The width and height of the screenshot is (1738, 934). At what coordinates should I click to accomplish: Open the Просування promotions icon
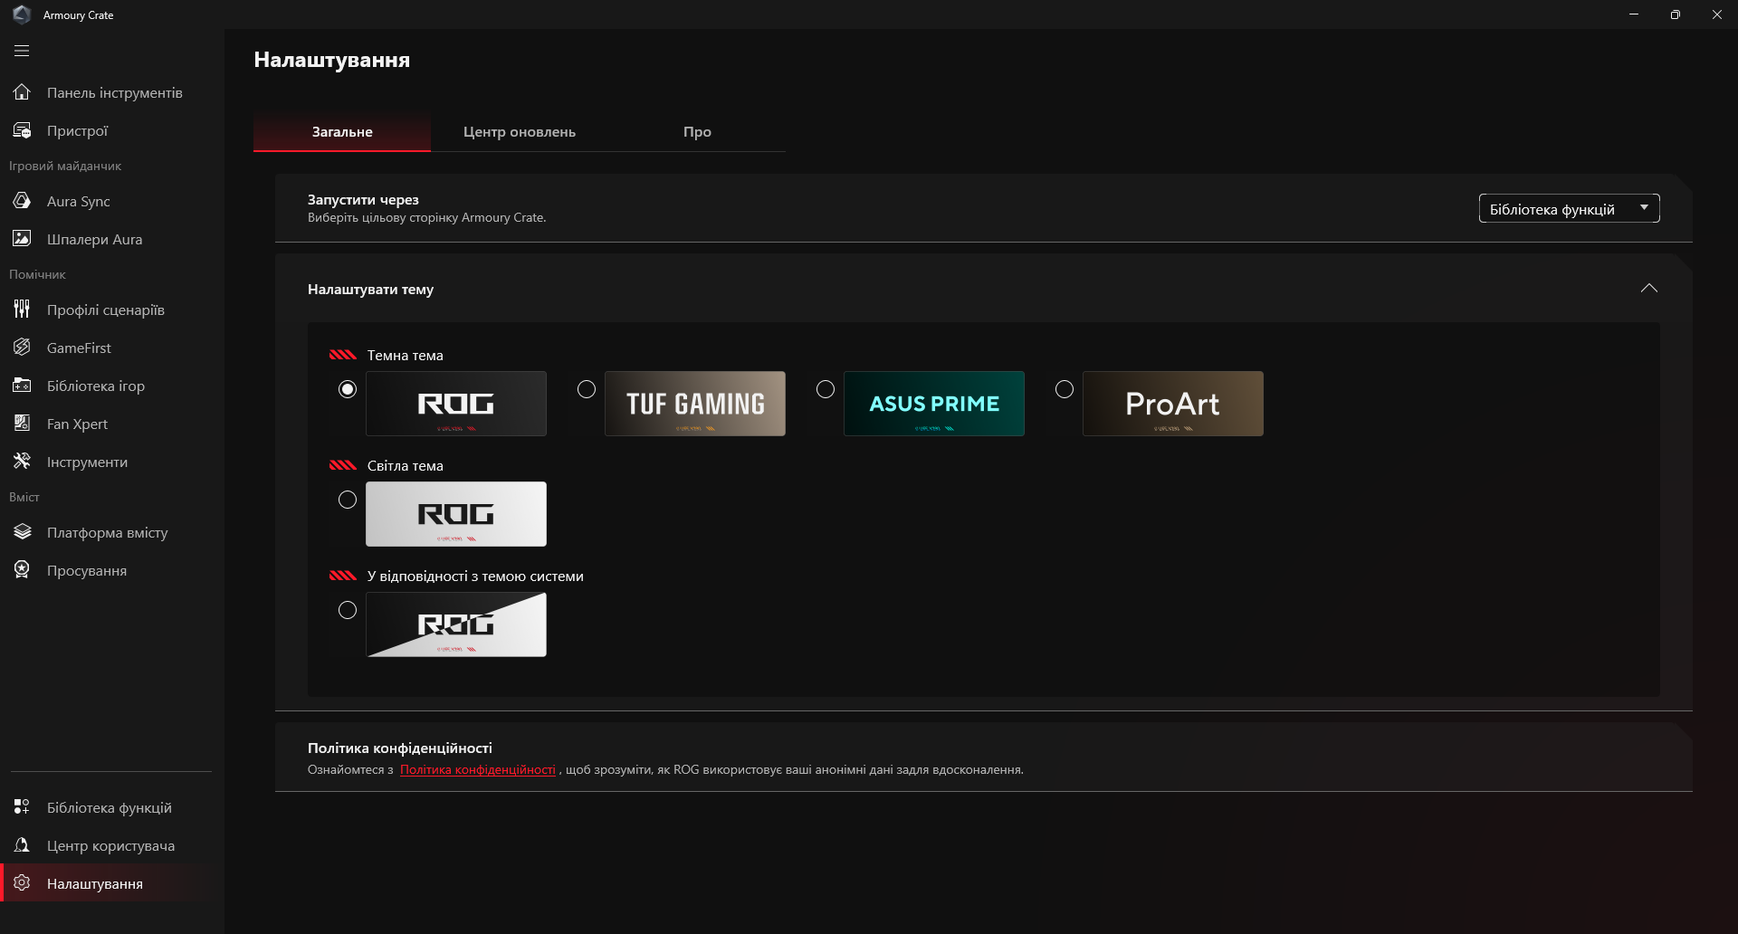[22, 570]
